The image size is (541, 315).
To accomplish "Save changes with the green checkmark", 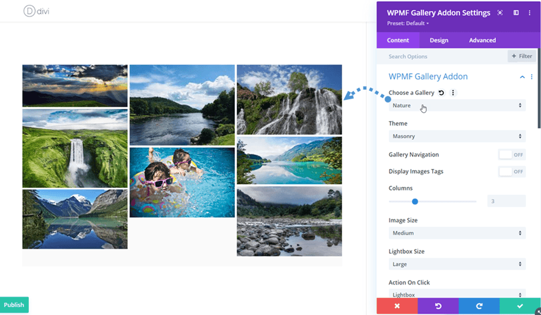I will (520, 306).
